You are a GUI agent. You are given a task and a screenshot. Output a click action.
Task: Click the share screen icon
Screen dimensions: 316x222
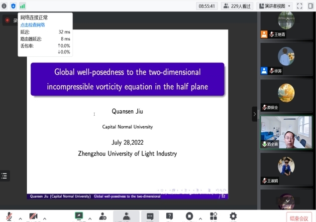pyautogui.click(x=79, y=216)
